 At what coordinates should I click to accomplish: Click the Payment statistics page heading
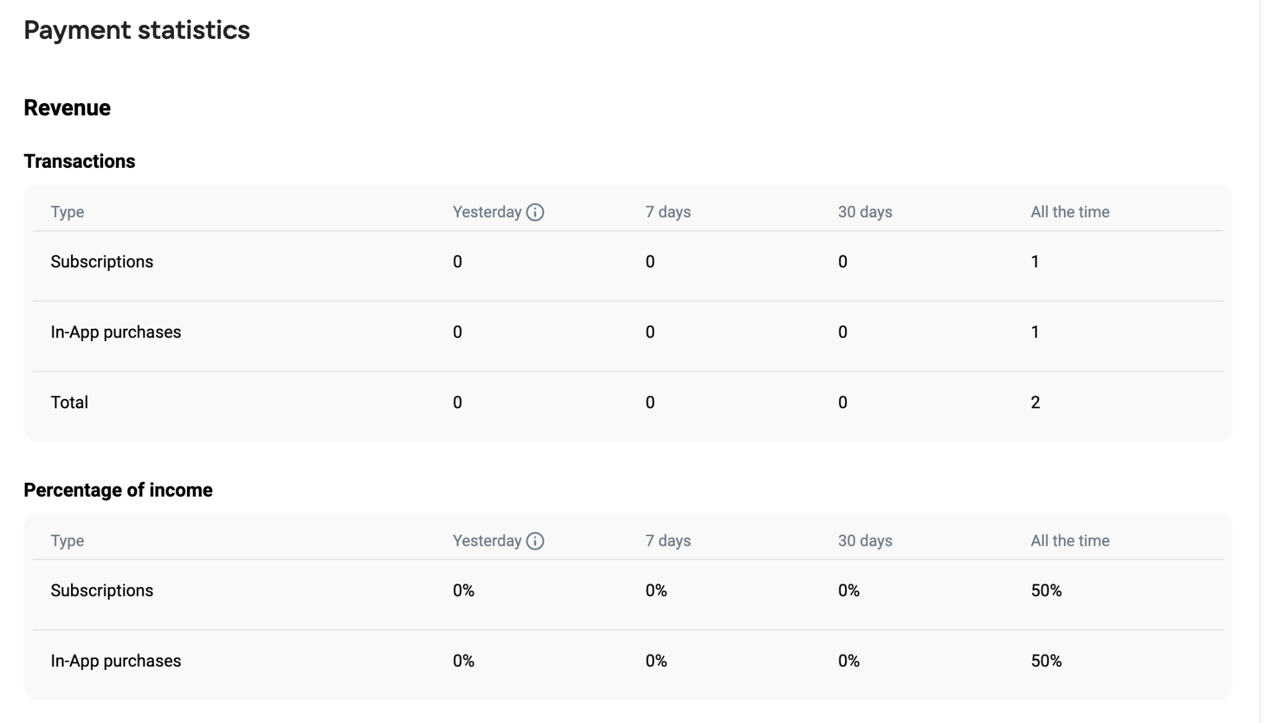click(137, 30)
